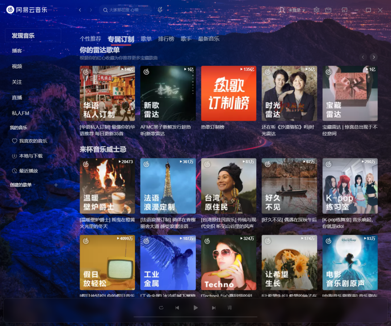Open the 让希望生长 playlist cover
Viewport: 391px width, 326px height.
click(289, 263)
